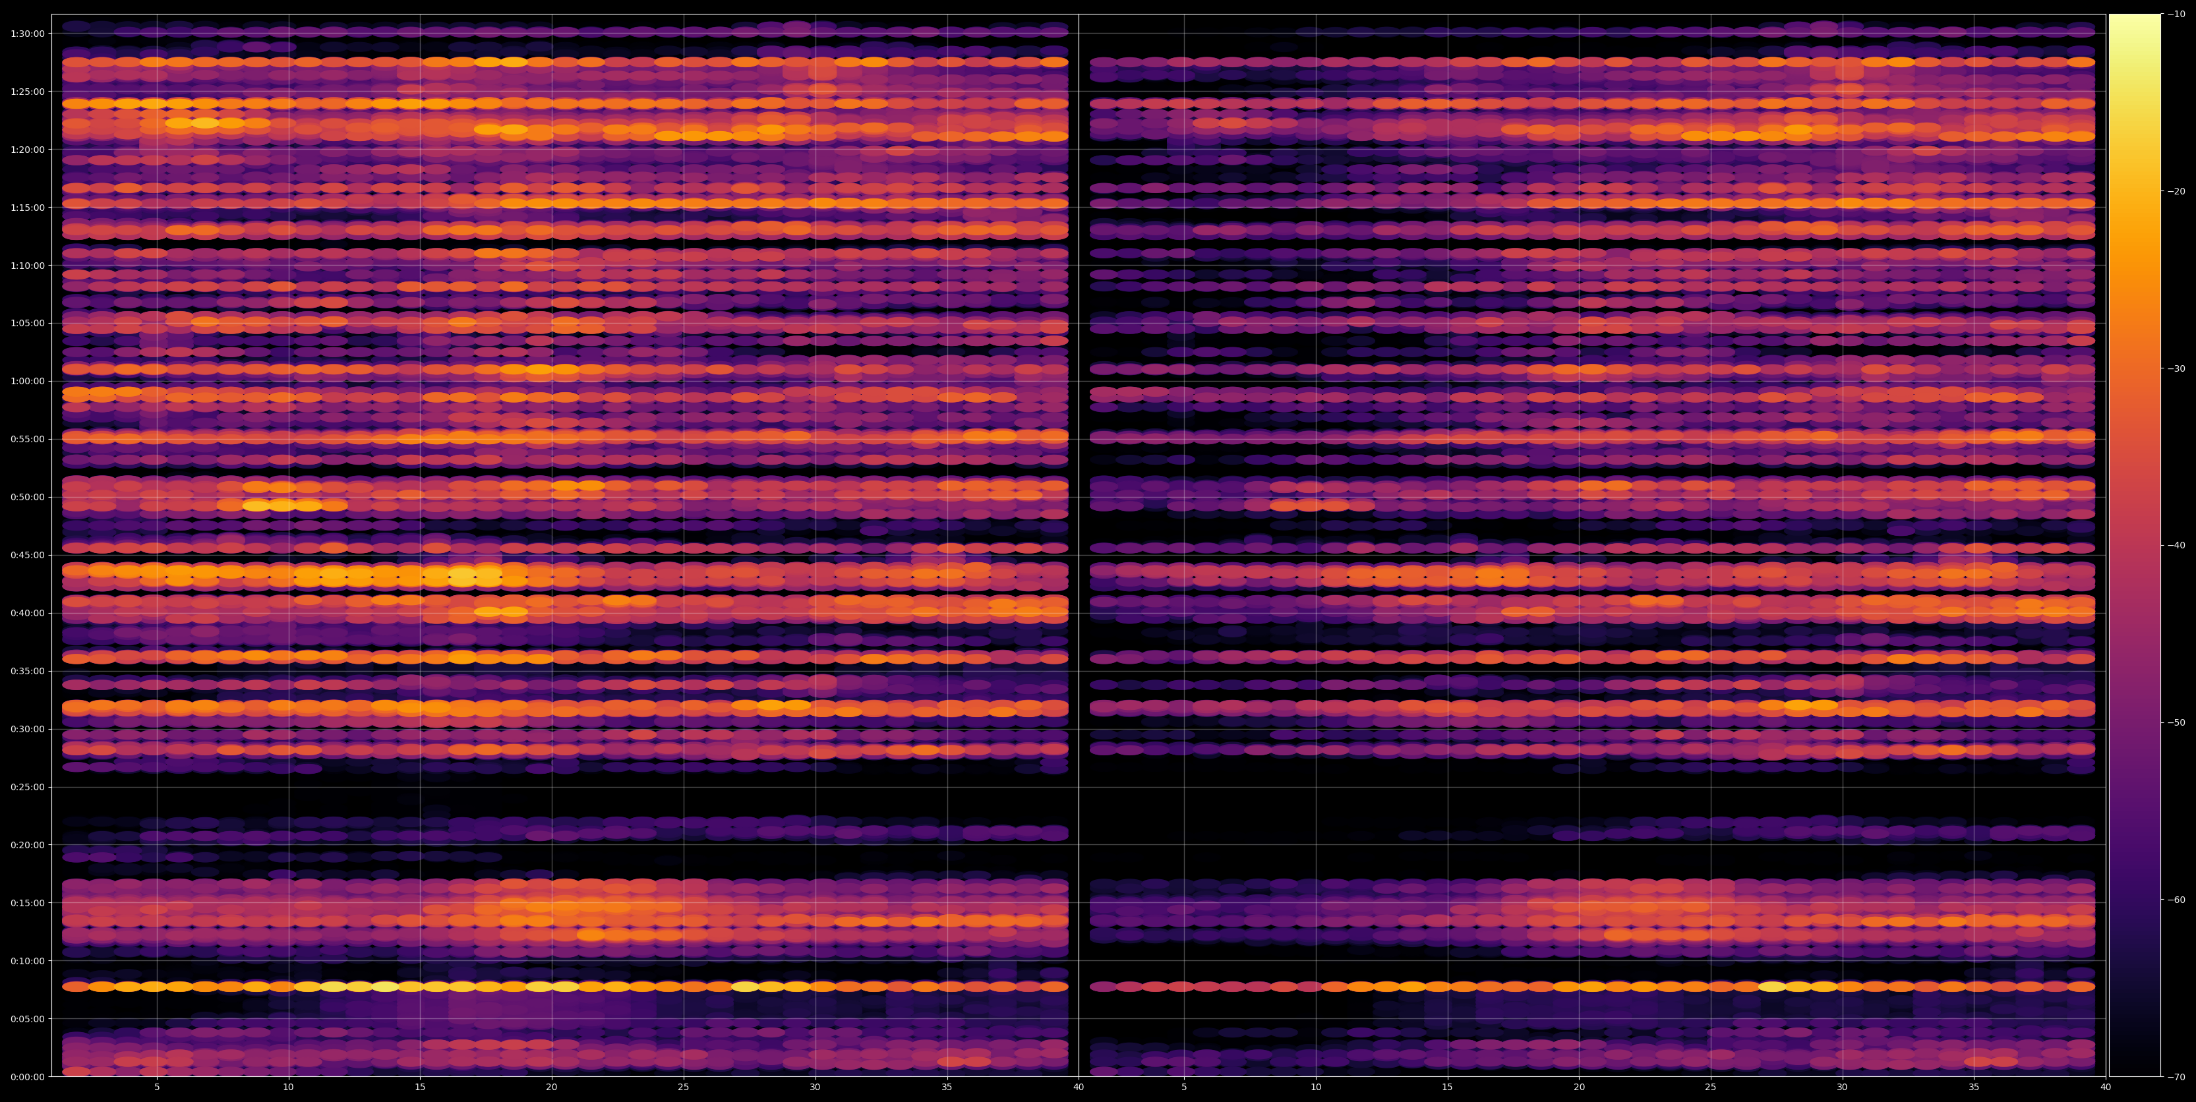
Task: Click x-axis label 25 of right heatmap
Action: [1711, 1087]
